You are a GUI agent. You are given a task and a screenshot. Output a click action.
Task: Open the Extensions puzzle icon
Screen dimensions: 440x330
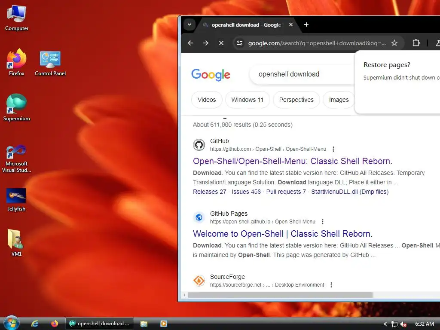tap(416, 43)
